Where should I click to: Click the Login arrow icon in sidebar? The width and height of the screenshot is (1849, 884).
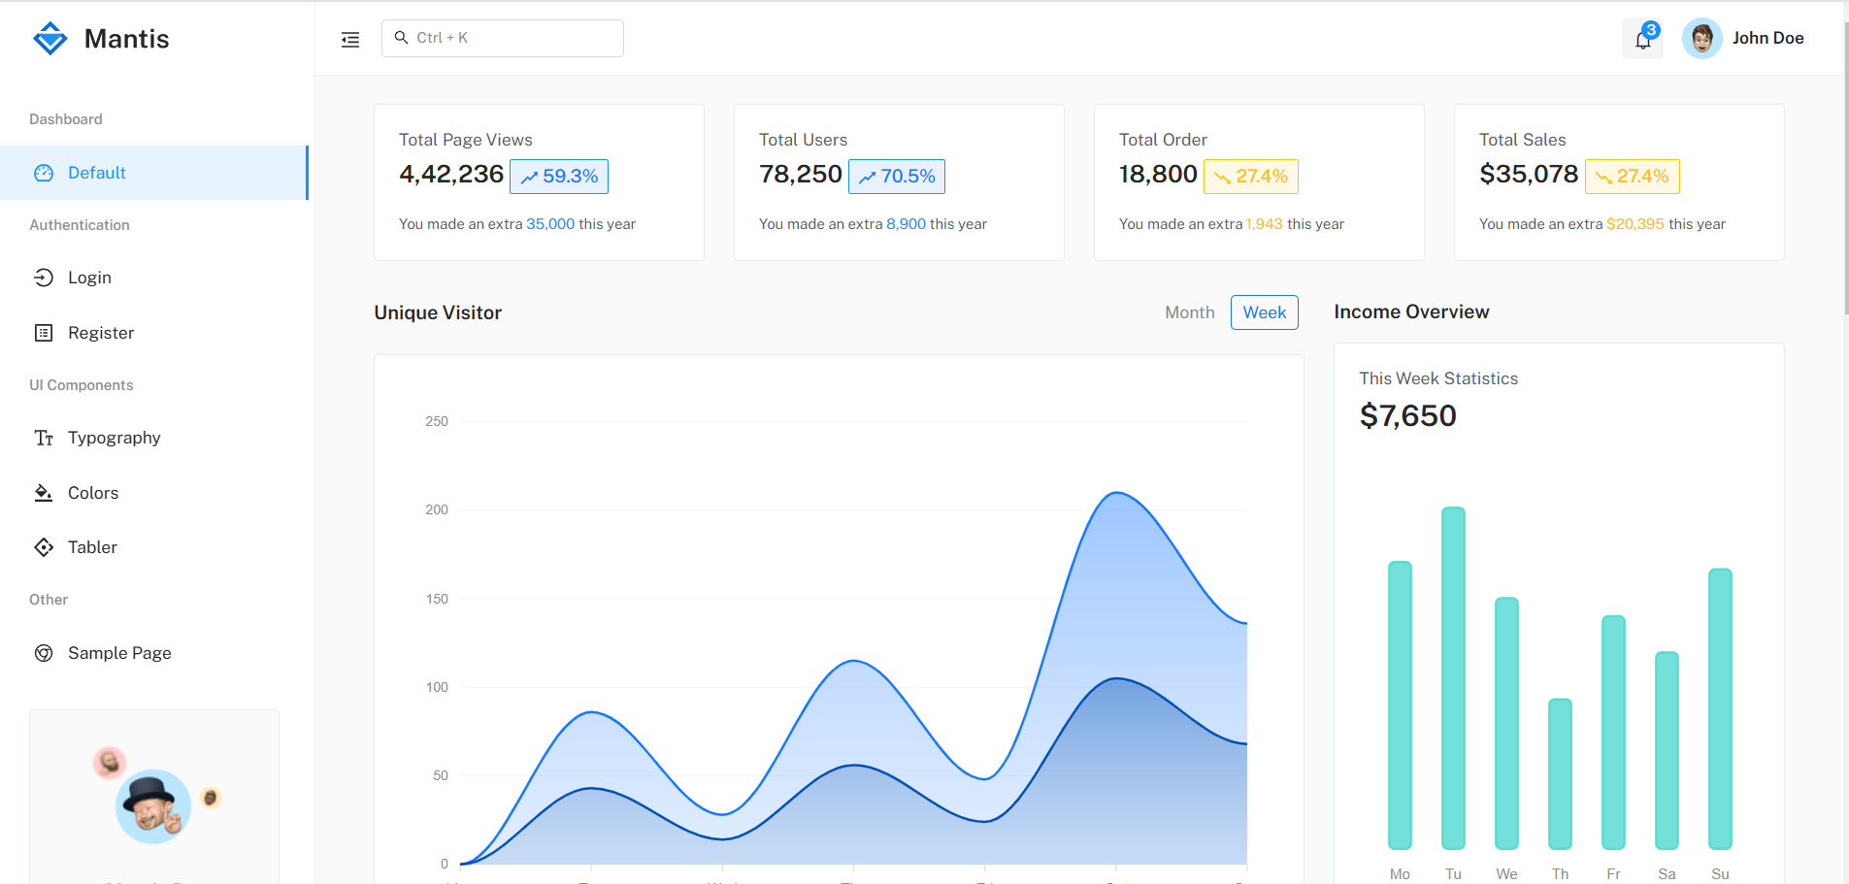[44, 278]
